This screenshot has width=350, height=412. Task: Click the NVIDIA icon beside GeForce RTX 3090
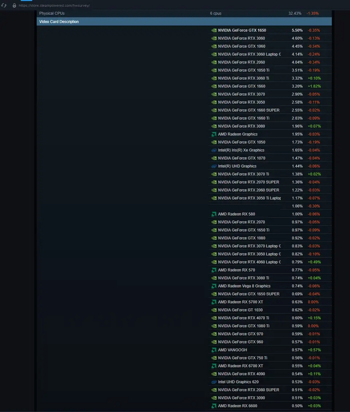[x=214, y=398]
